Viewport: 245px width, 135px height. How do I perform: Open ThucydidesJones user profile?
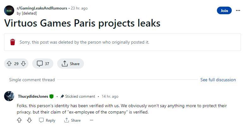pyautogui.click(x=33, y=96)
